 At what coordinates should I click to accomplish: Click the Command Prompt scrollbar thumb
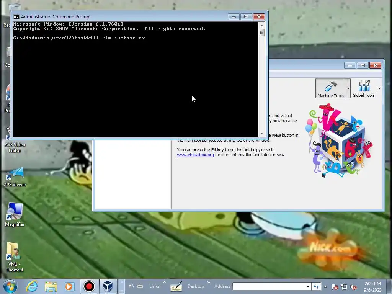pos(262,33)
